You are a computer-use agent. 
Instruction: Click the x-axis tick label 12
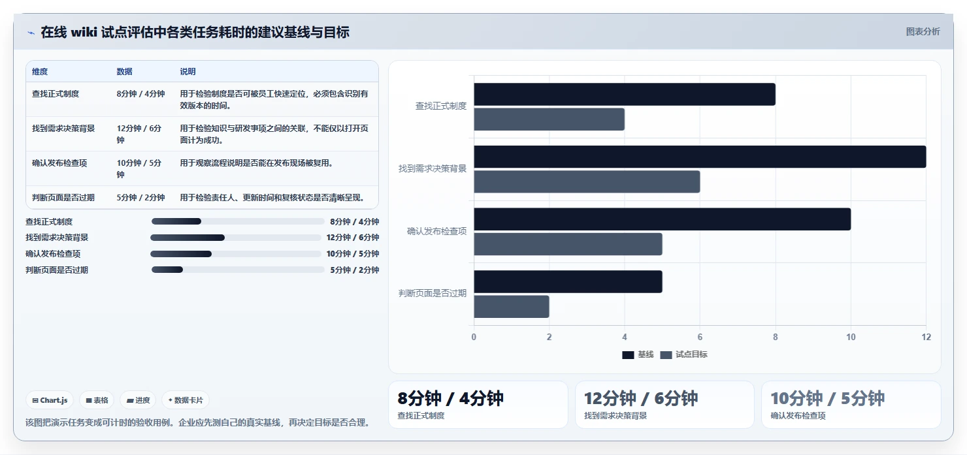point(926,337)
